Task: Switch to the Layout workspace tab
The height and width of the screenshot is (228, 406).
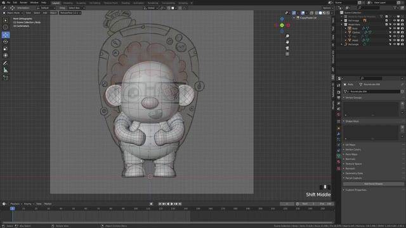Action: [56, 3]
